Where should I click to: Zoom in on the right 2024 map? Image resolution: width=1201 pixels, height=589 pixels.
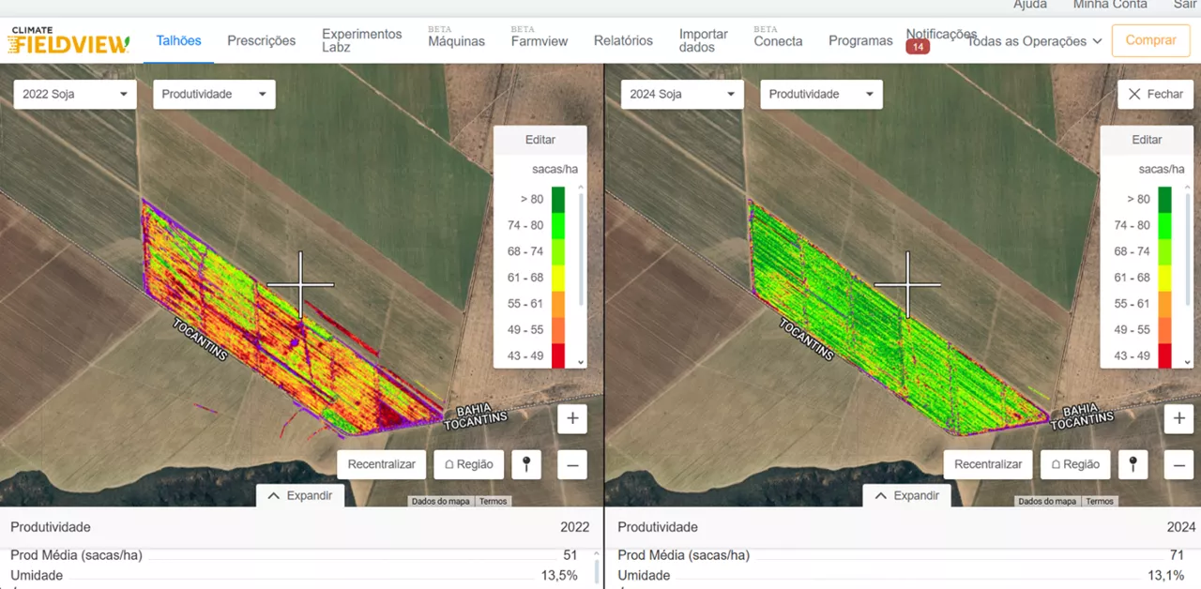[1179, 418]
